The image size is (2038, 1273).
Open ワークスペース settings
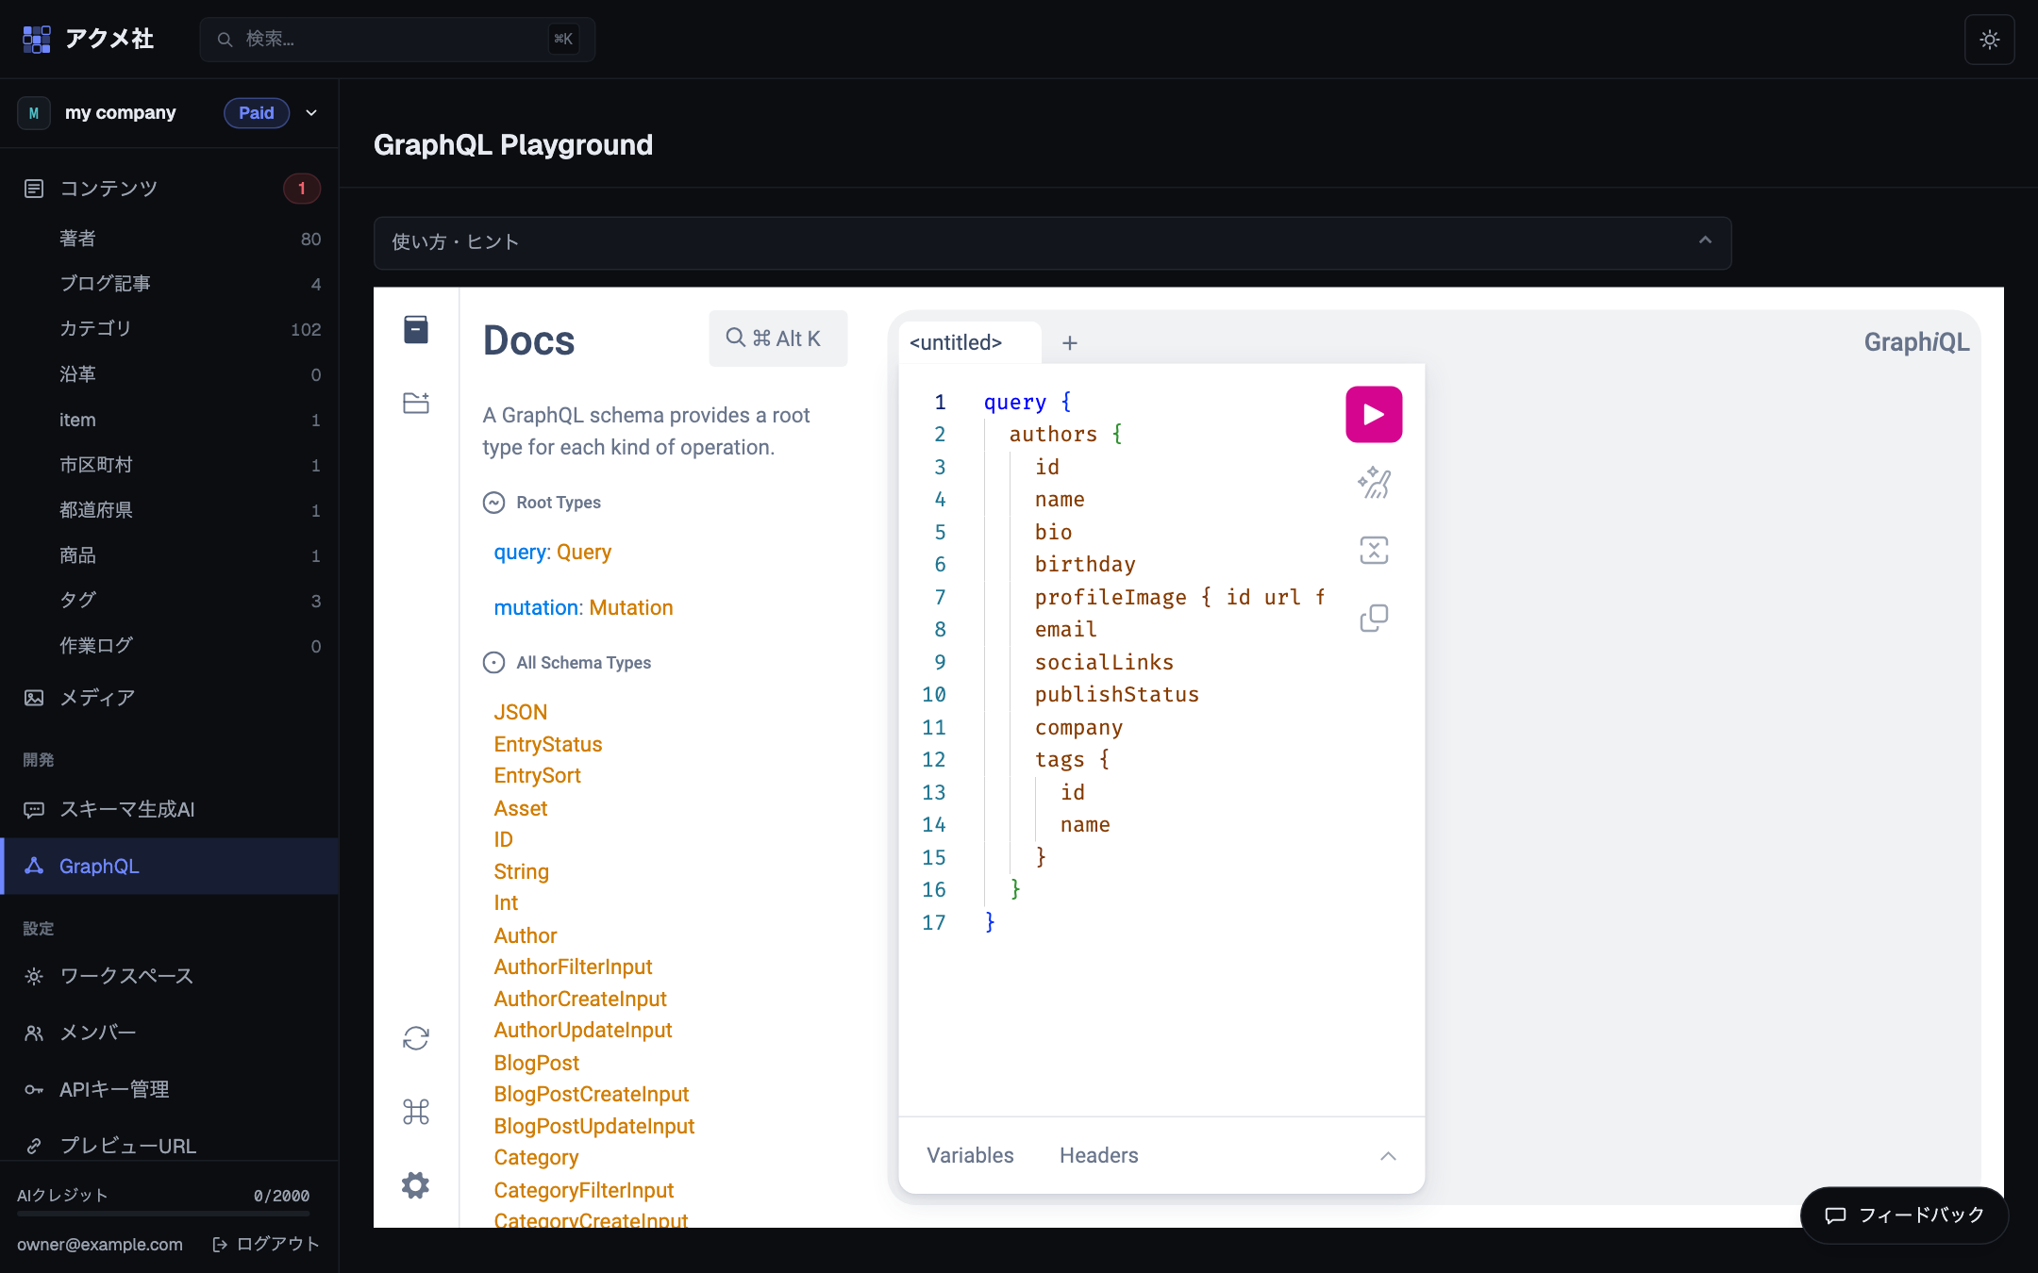pyautogui.click(x=170, y=976)
